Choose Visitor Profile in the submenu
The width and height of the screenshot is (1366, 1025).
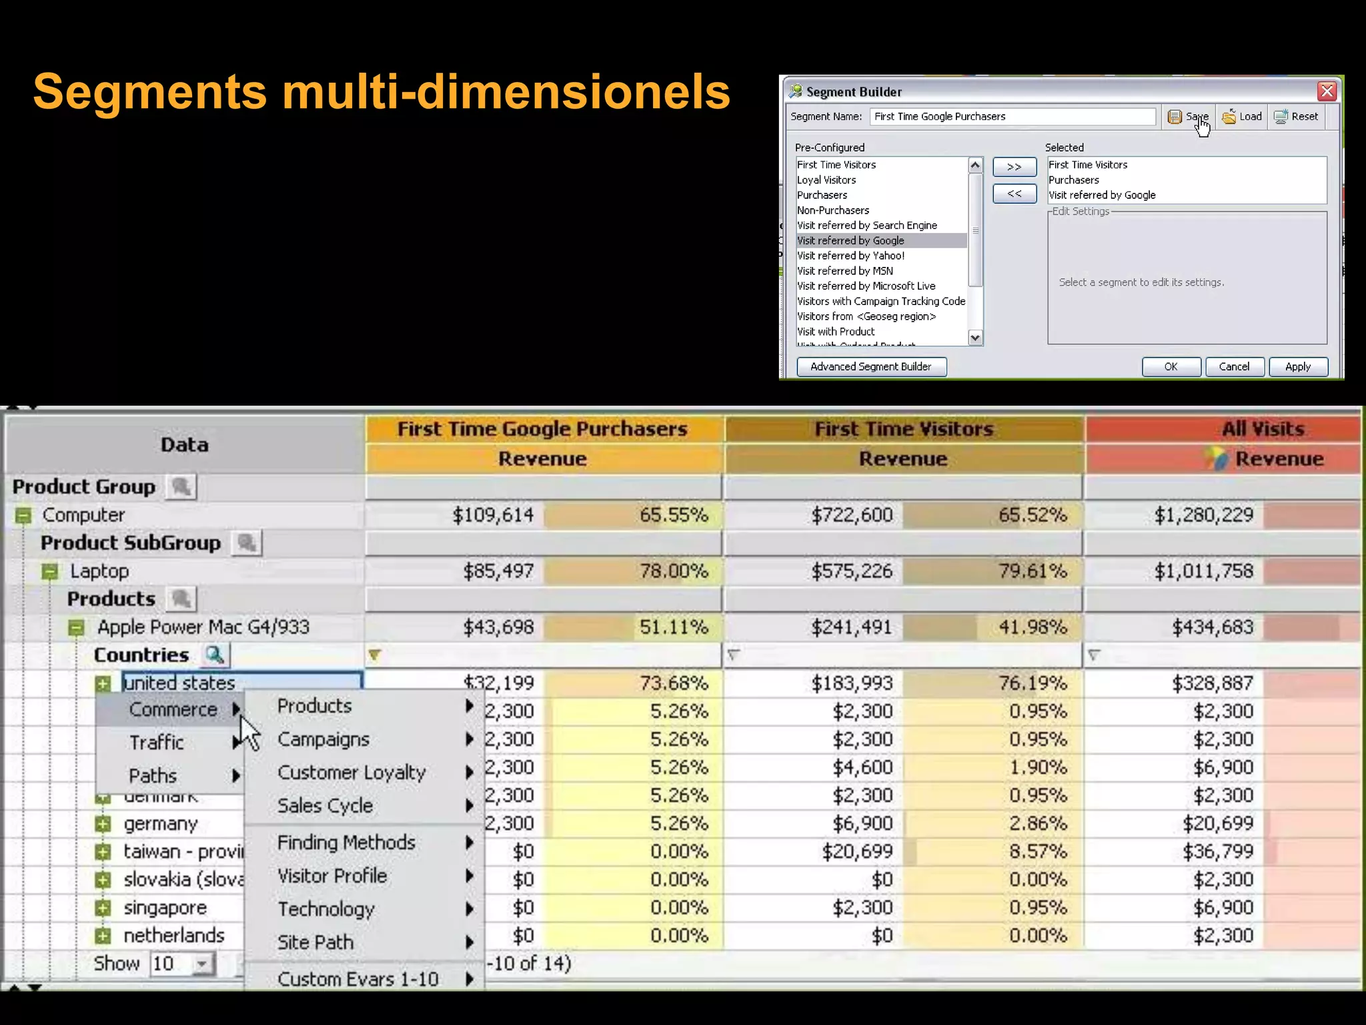point(364,876)
